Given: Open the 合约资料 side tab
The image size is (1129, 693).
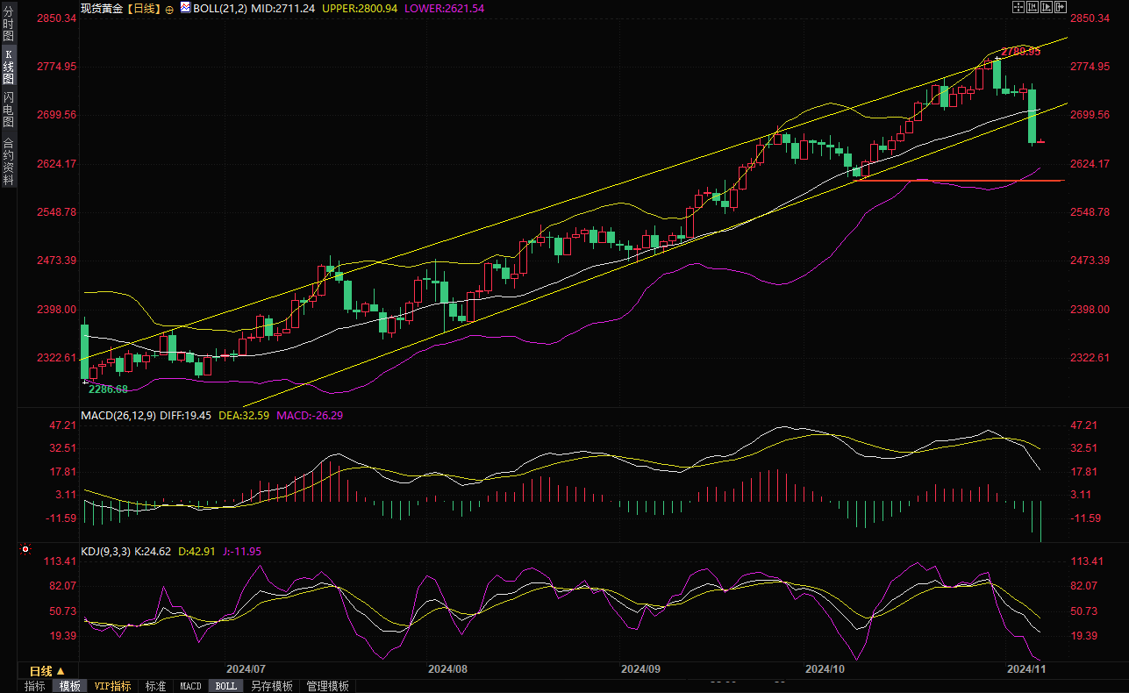Looking at the screenshot, I should point(9,161).
